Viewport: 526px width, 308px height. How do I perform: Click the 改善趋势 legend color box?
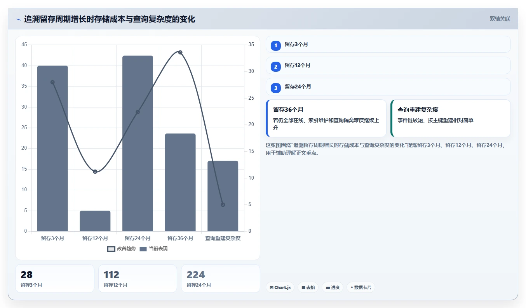tap(111, 249)
